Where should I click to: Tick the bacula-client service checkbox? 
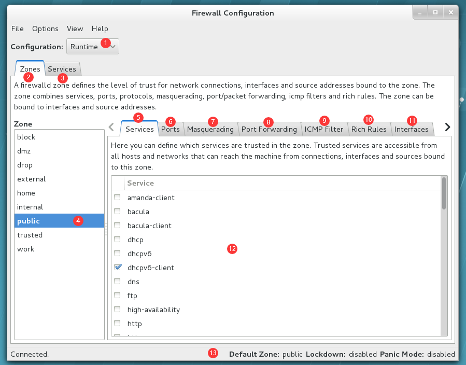(x=117, y=225)
